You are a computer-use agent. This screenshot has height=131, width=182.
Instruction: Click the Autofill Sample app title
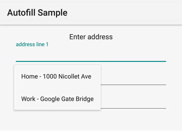coord(37,13)
